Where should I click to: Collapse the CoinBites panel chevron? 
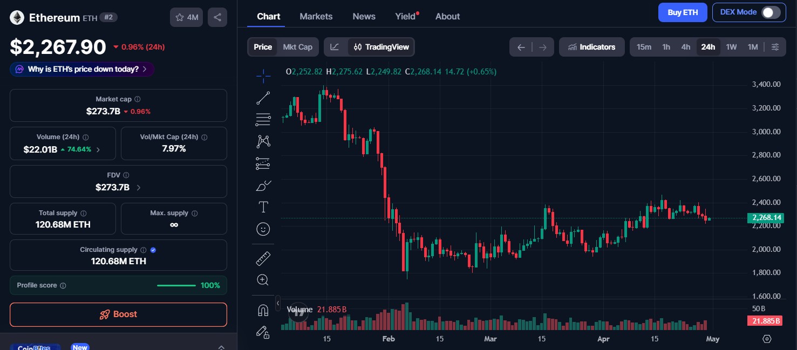221,347
